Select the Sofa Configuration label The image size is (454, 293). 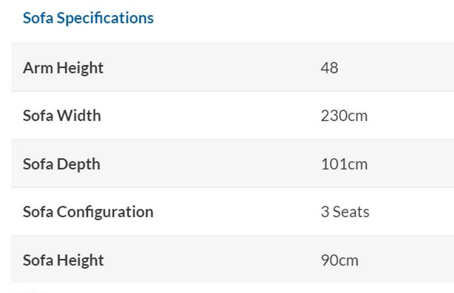(x=88, y=212)
